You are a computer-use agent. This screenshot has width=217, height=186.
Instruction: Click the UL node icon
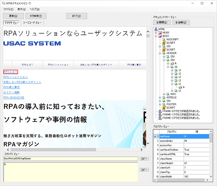172,67
